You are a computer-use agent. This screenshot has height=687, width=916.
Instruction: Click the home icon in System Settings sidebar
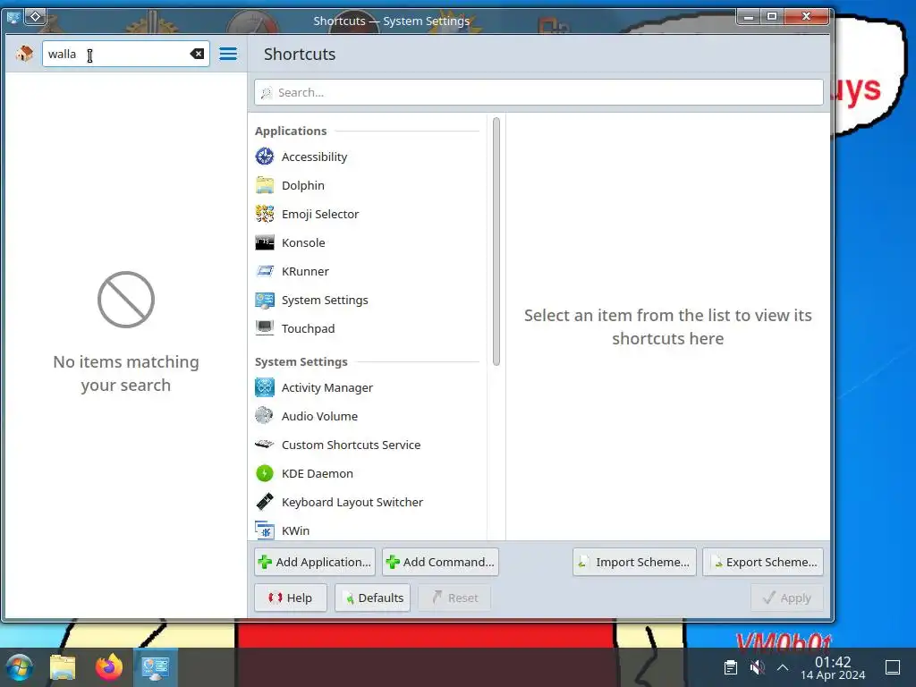coord(24,54)
